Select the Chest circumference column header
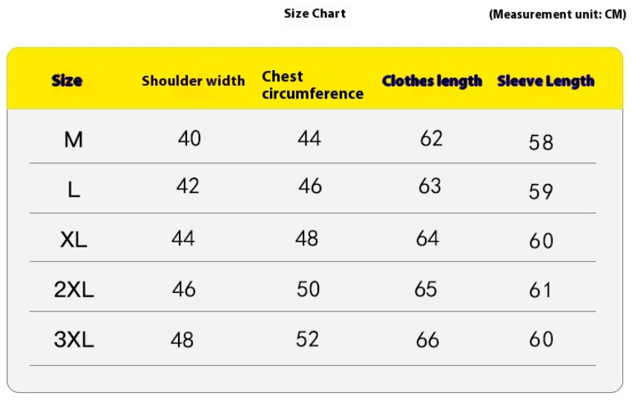 click(312, 85)
